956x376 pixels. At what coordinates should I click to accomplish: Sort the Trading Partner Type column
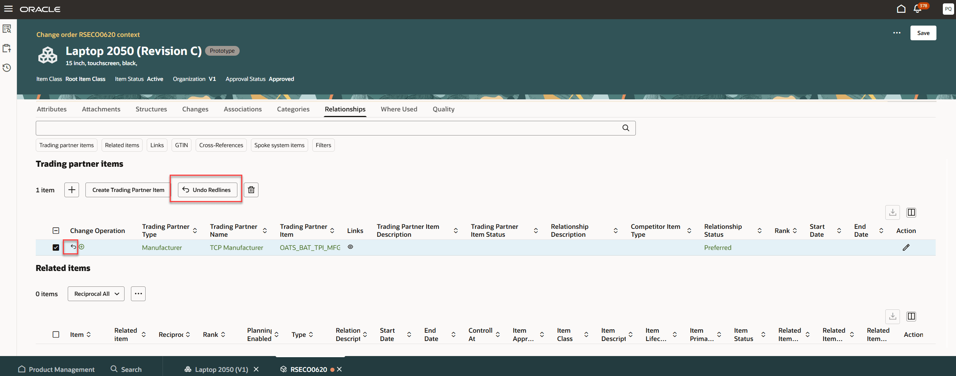click(195, 230)
